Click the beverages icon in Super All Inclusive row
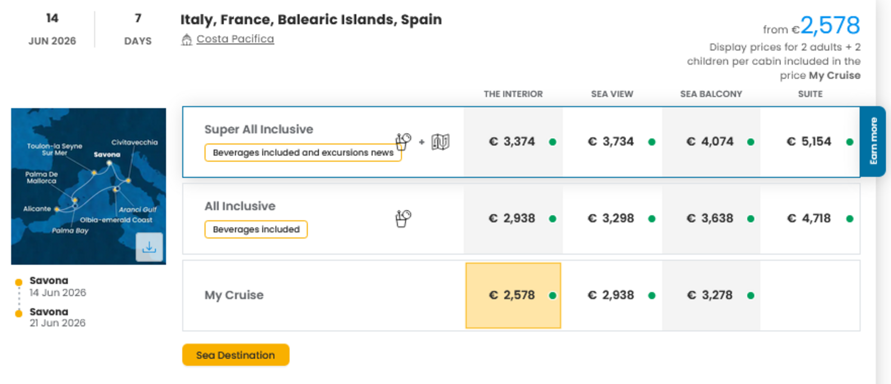This screenshot has width=891, height=384. (x=403, y=142)
